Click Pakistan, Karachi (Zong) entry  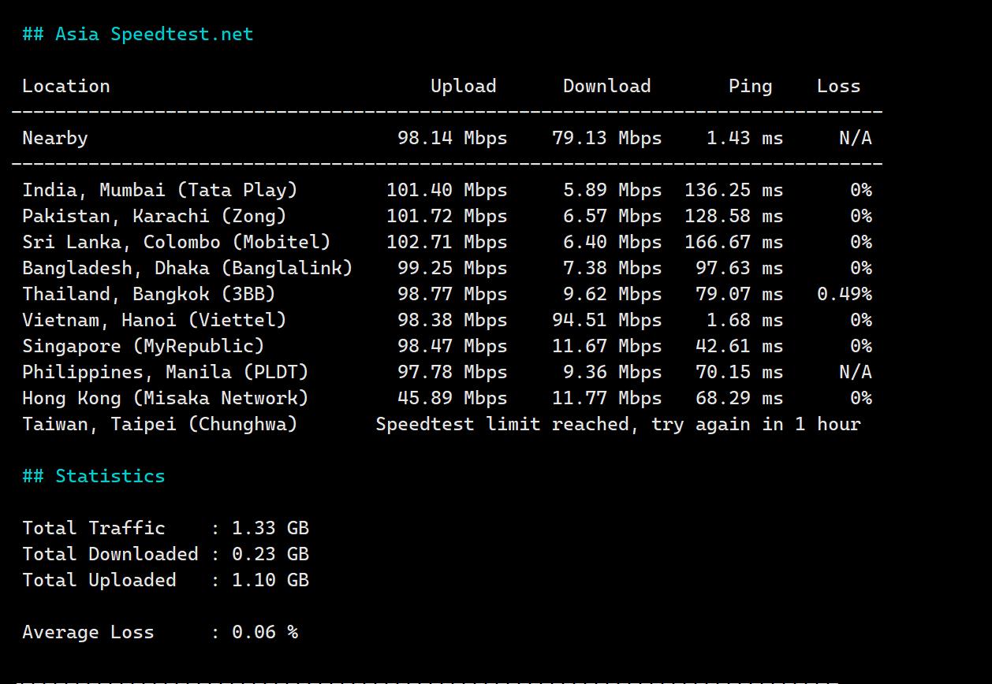(155, 216)
